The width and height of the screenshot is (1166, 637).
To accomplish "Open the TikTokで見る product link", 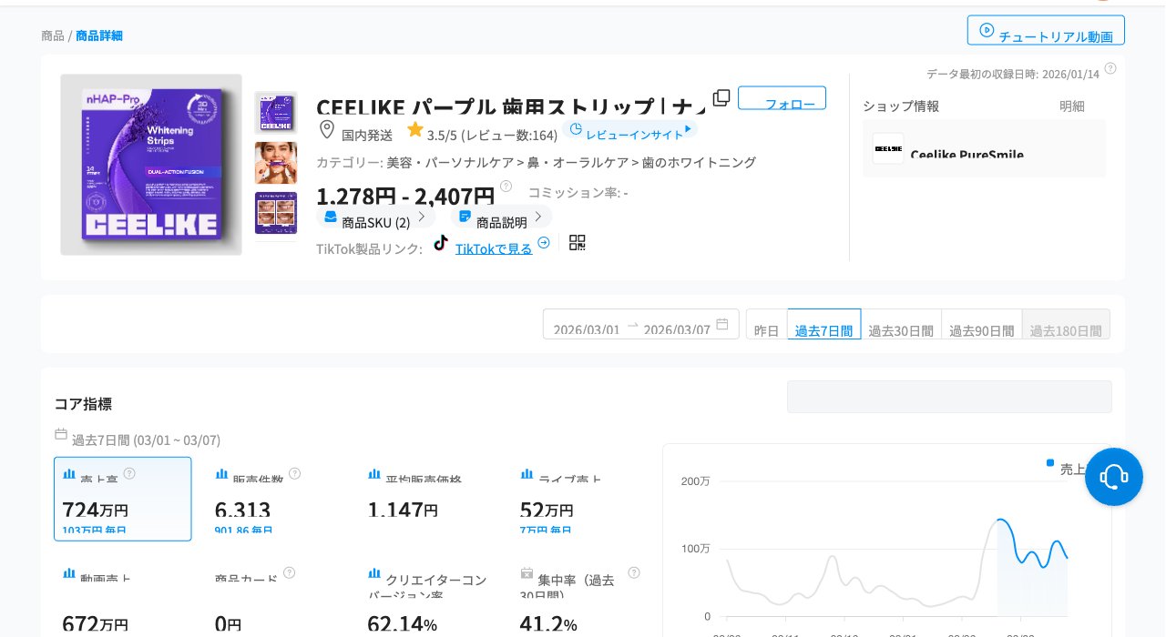I will tap(492, 248).
